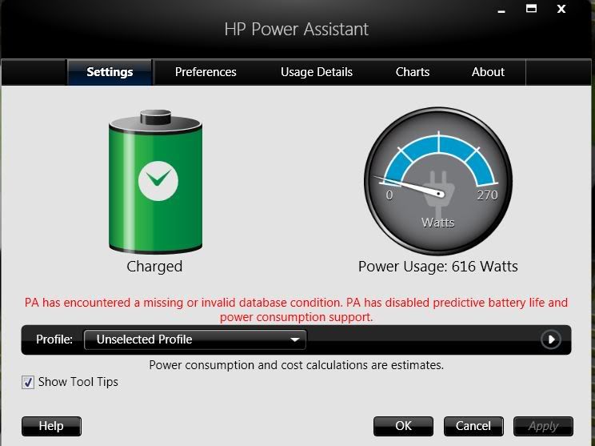Minimize the HP Power Assistant window

501,10
